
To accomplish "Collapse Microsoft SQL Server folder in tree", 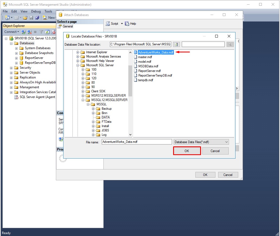I will point(78,65).
